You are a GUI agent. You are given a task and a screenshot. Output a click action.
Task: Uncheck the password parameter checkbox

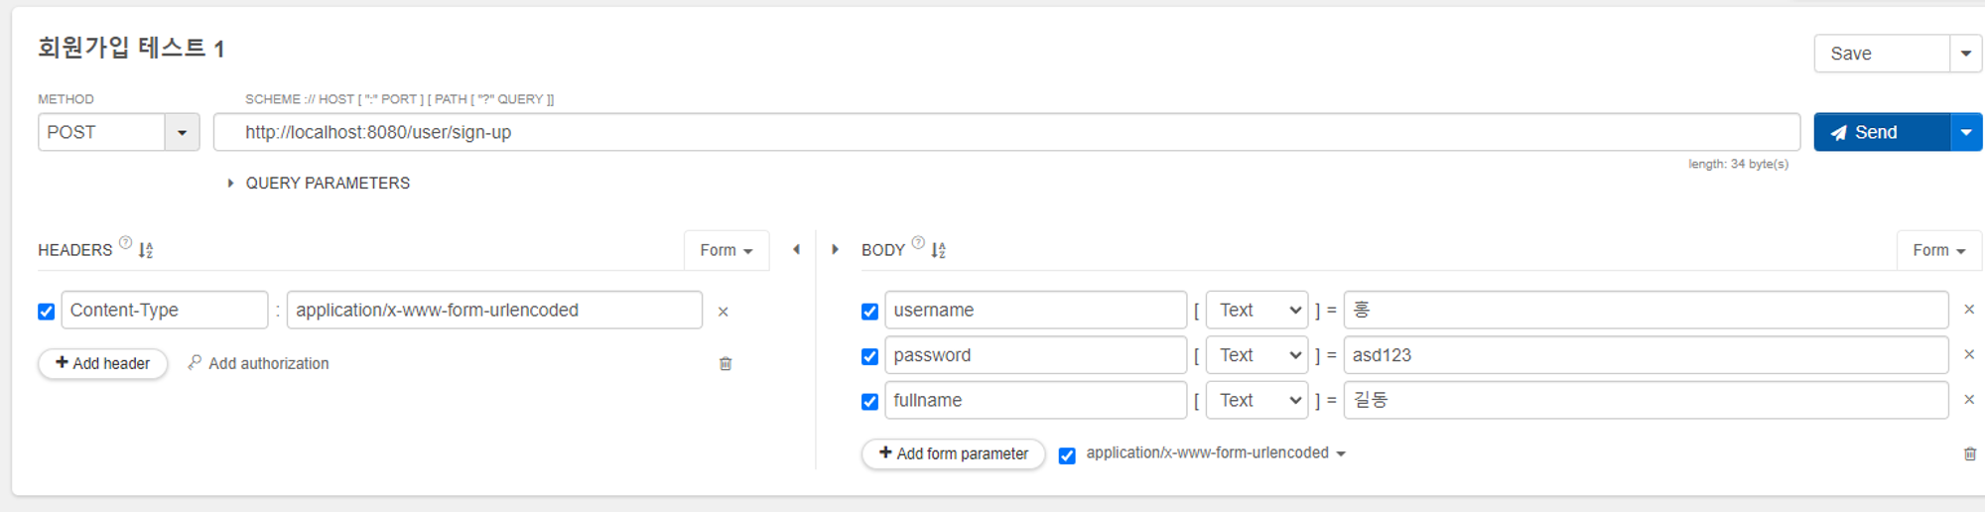point(870,356)
